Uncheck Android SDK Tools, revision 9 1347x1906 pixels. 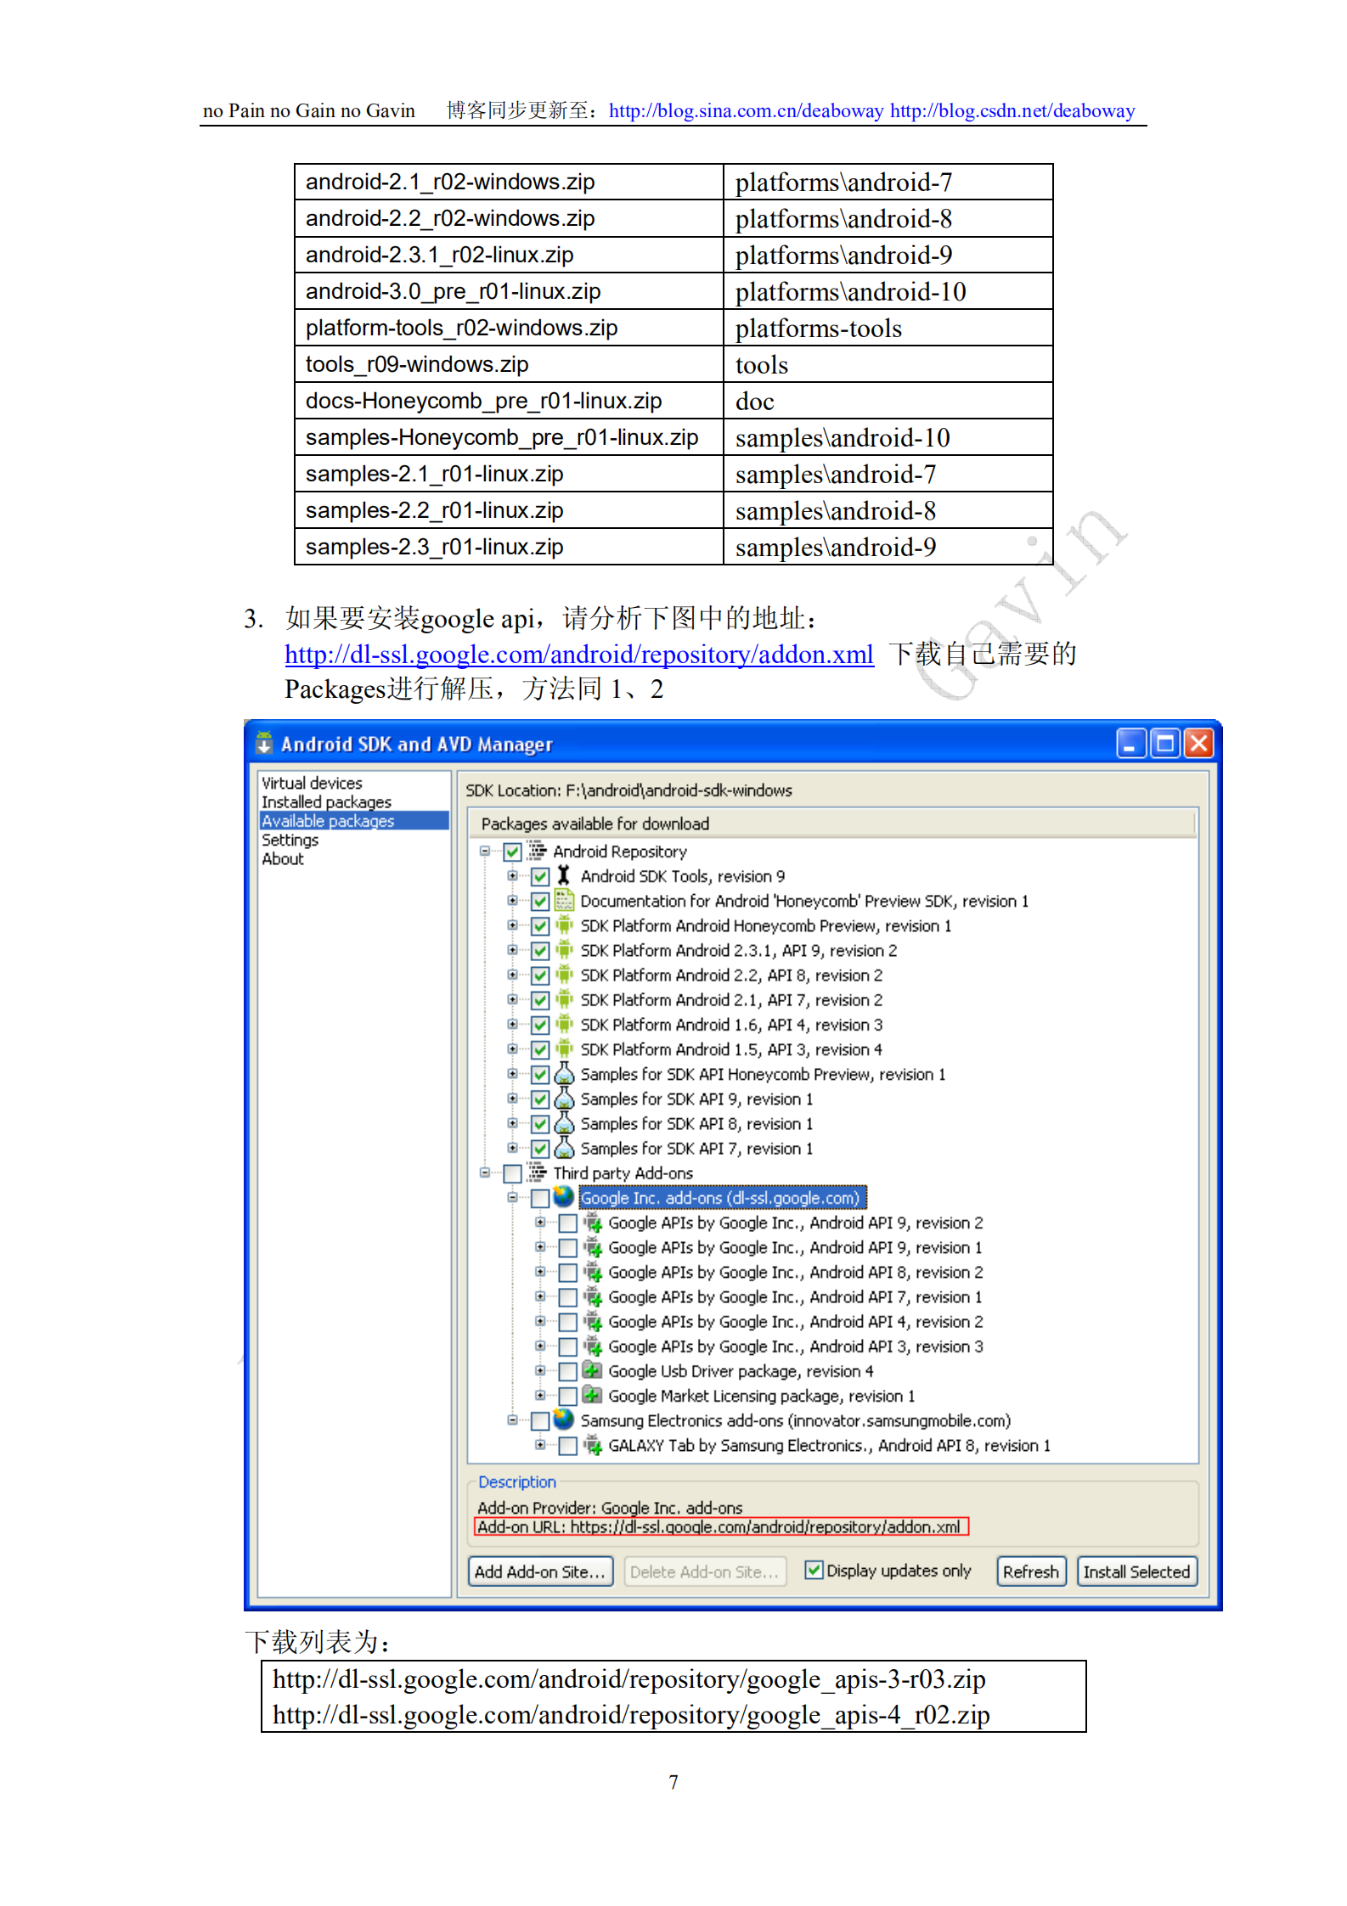coord(540,876)
